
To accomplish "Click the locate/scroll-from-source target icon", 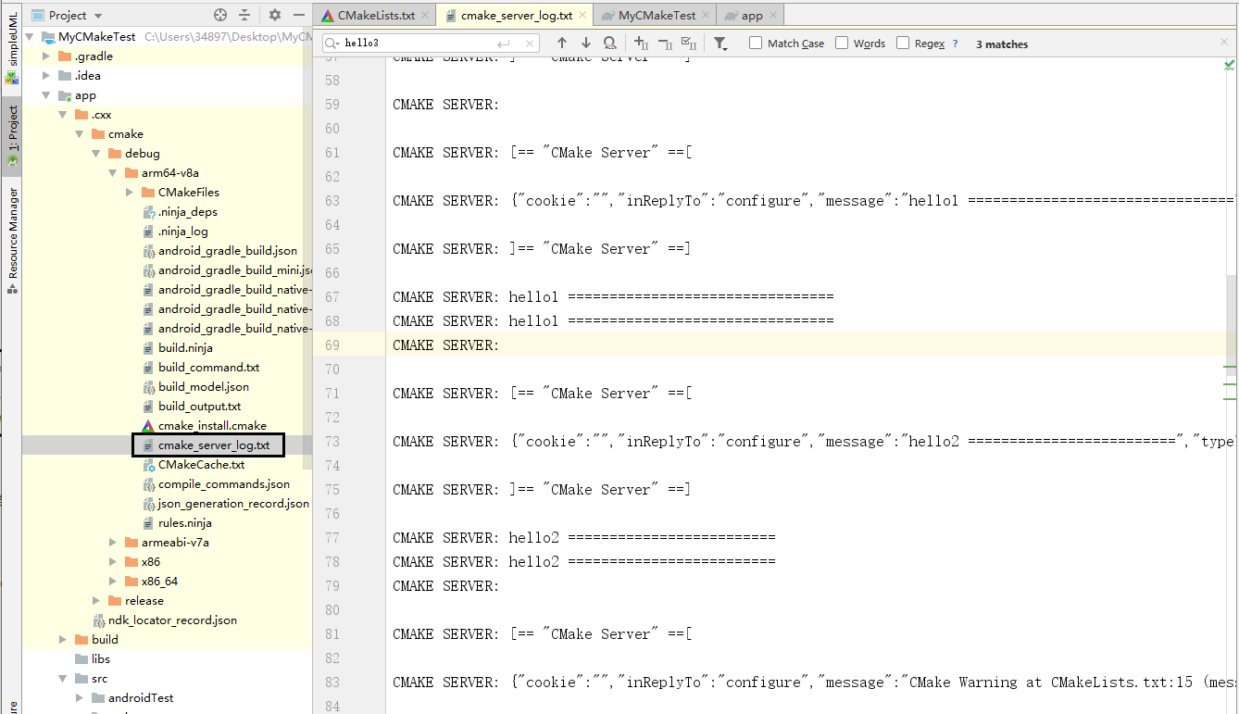I will pyautogui.click(x=220, y=15).
